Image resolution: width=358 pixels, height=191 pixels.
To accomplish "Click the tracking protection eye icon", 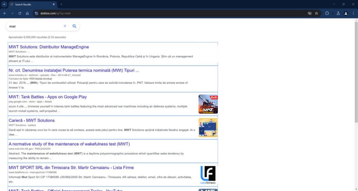I will pos(310,13).
